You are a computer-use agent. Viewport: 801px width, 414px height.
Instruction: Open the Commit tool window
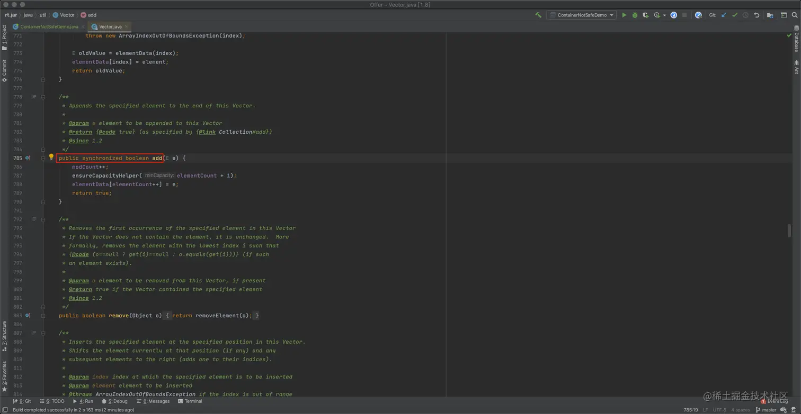click(x=4, y=71)
